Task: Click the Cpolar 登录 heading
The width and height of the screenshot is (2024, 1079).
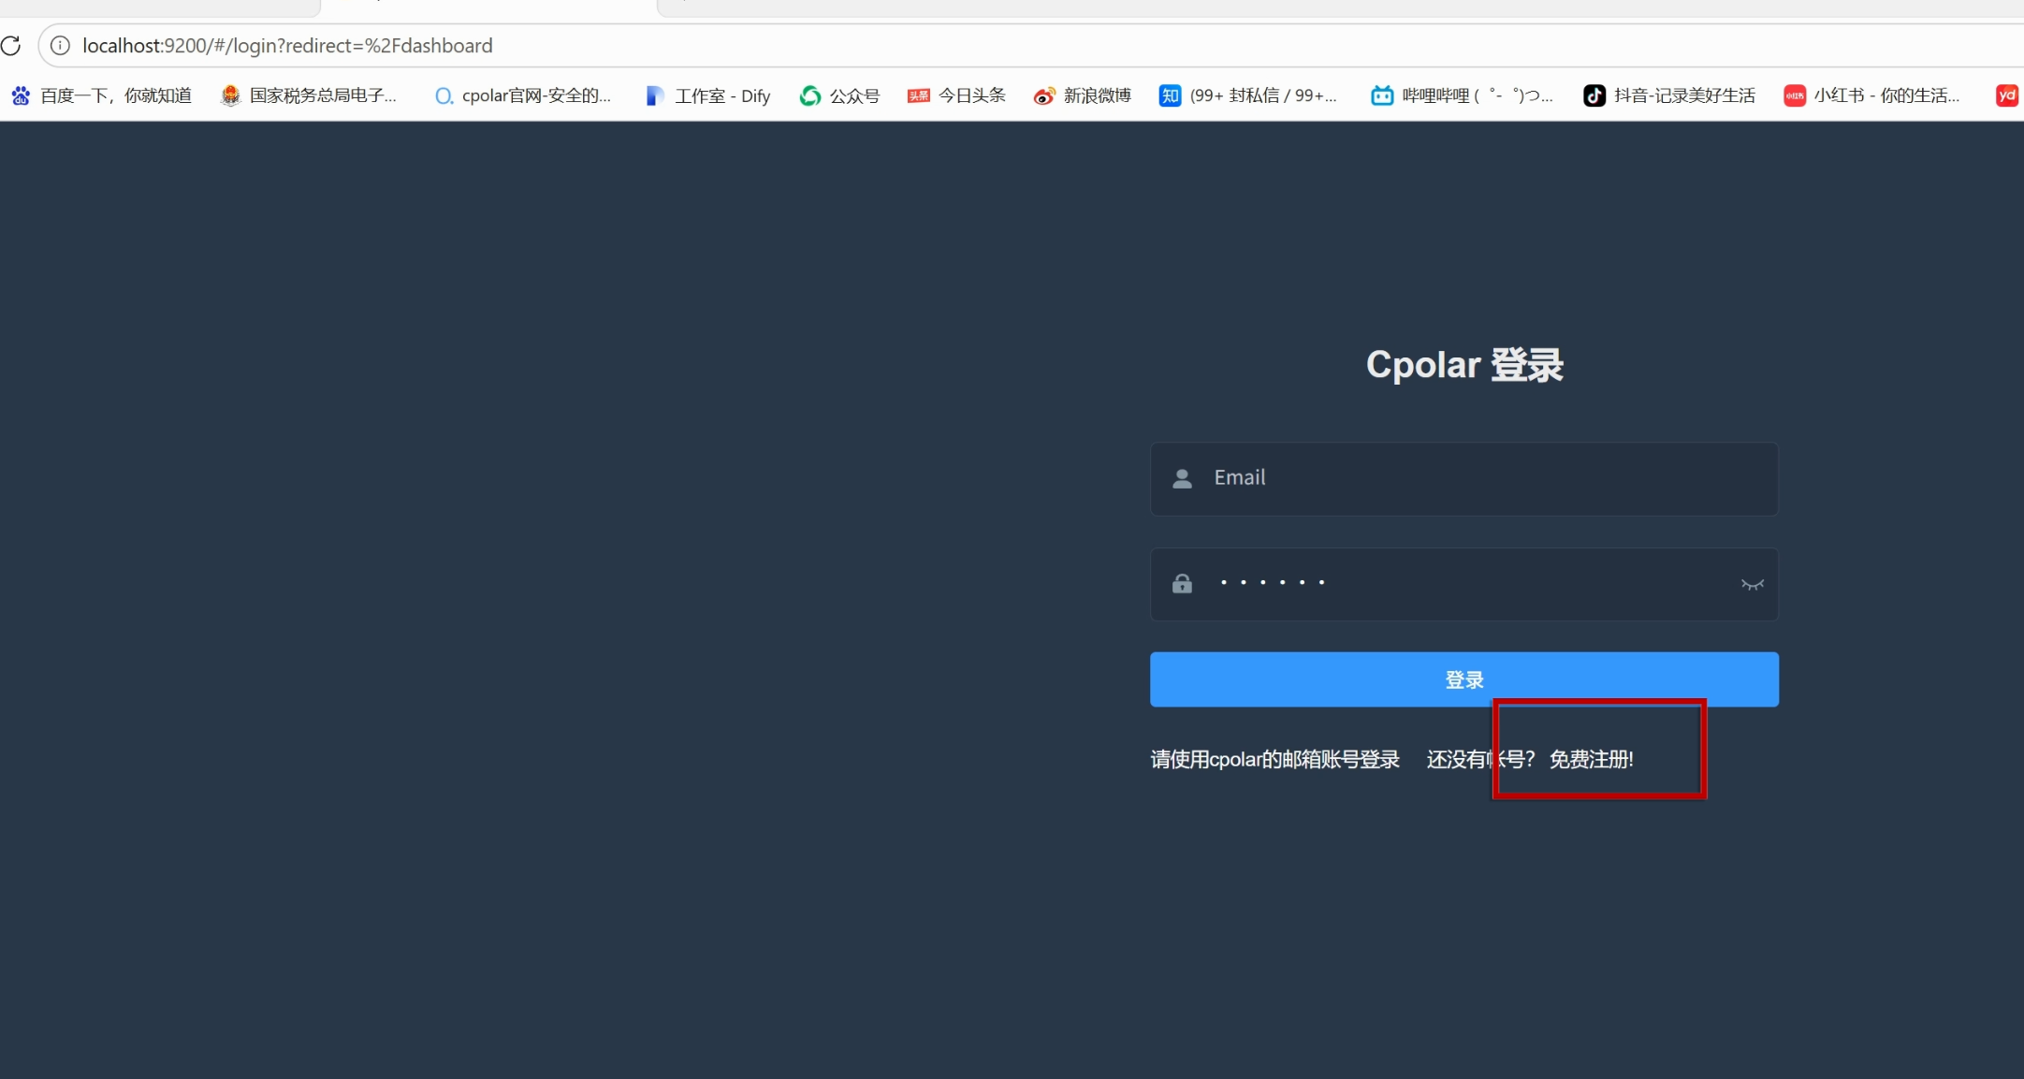Action: coord(1464,364)
